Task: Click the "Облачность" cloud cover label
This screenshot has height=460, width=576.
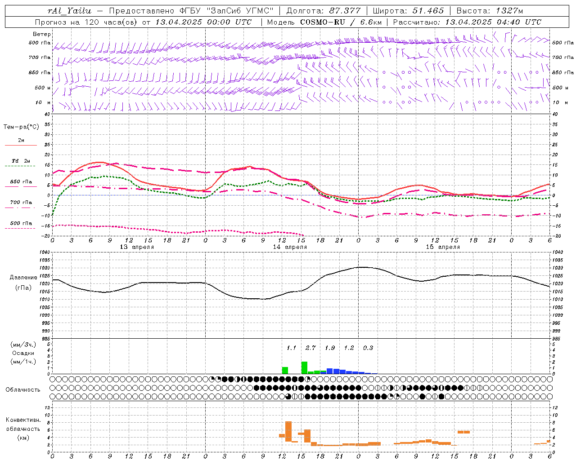Action: [x=23, y=390]
